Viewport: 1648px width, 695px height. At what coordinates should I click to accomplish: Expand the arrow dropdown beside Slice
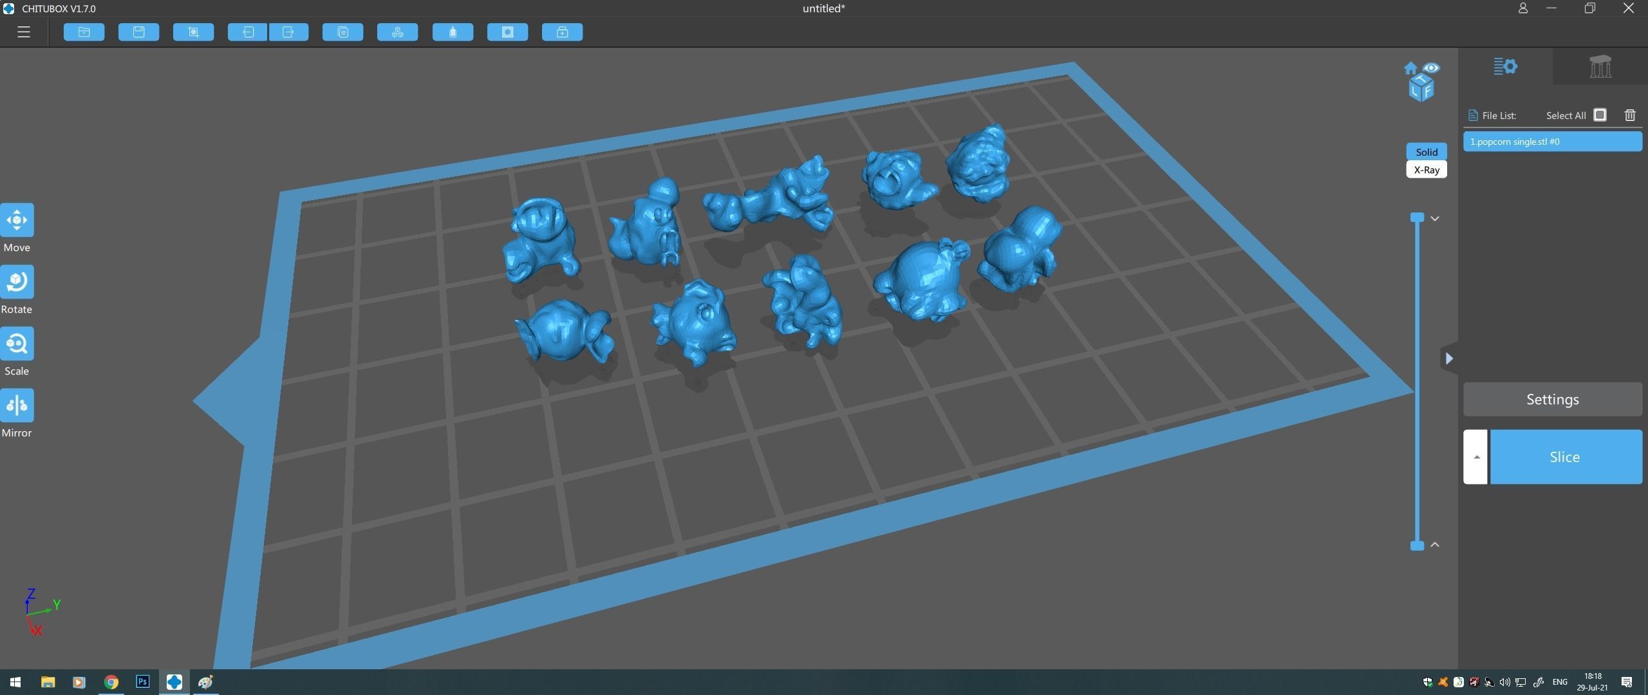tap(1475, 457)
